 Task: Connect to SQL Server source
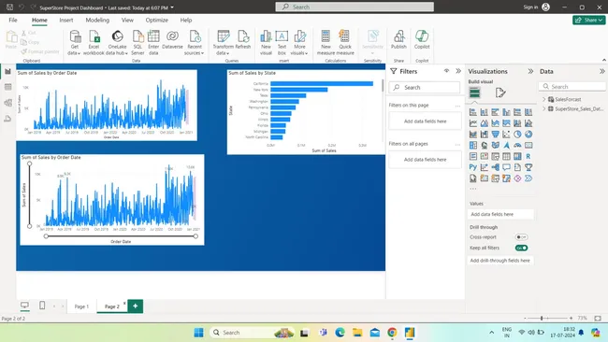[x=138, y=43]
